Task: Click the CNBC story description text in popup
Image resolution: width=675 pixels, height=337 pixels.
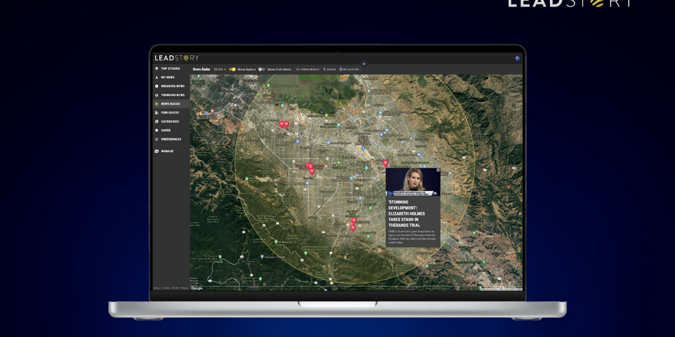Action: (412, 237)
